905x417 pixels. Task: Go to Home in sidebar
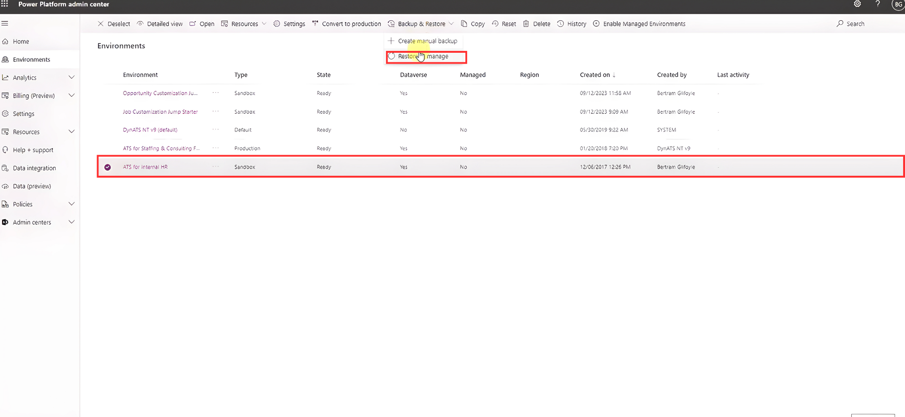(21, 41)
